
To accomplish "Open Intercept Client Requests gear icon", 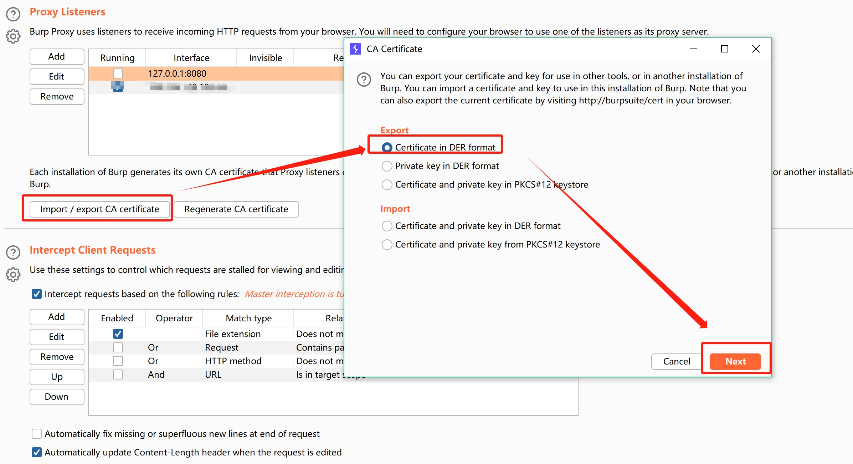I will [13, 274].
